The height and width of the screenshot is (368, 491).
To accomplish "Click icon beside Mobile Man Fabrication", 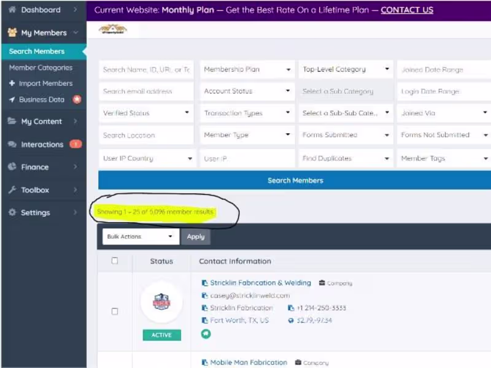I will [204, 362].
